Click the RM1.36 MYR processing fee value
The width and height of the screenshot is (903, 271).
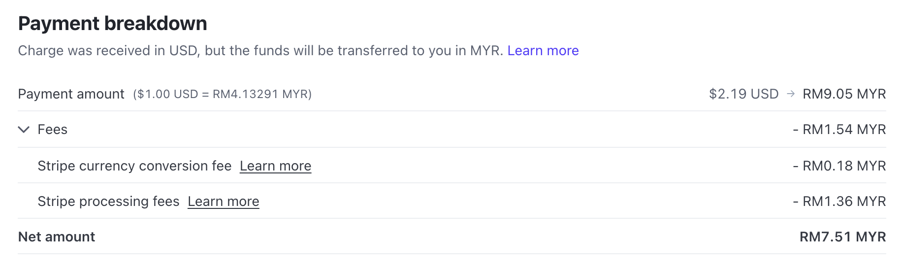point(839,202)
